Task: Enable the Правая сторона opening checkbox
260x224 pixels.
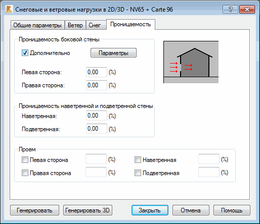Action: pos(25,173)
